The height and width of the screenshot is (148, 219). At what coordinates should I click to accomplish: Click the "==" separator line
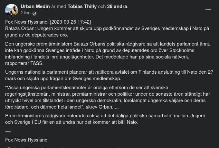click(8, 131)
